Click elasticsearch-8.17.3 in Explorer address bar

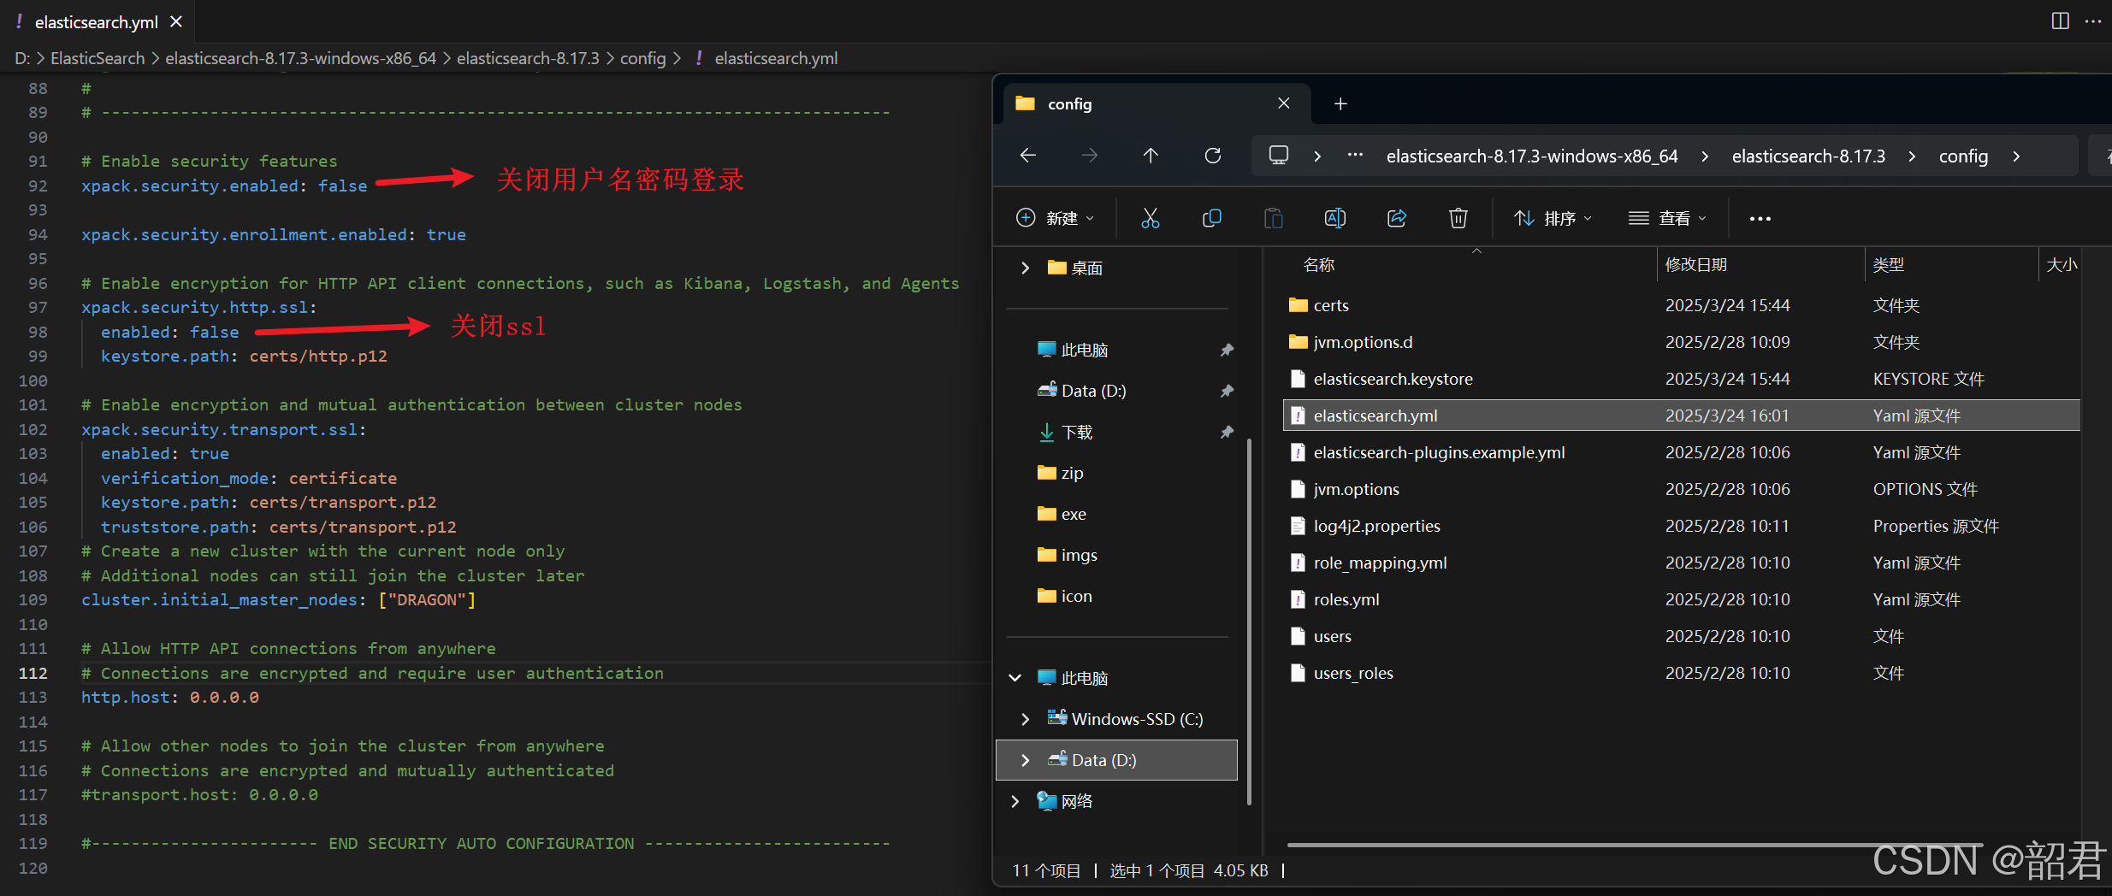pyautogui.click(x=1808, y=156)
